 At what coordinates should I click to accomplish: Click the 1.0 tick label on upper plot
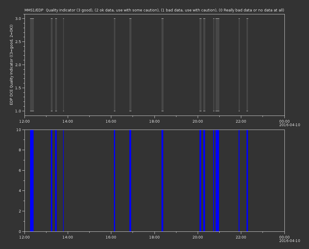[18, 111]
